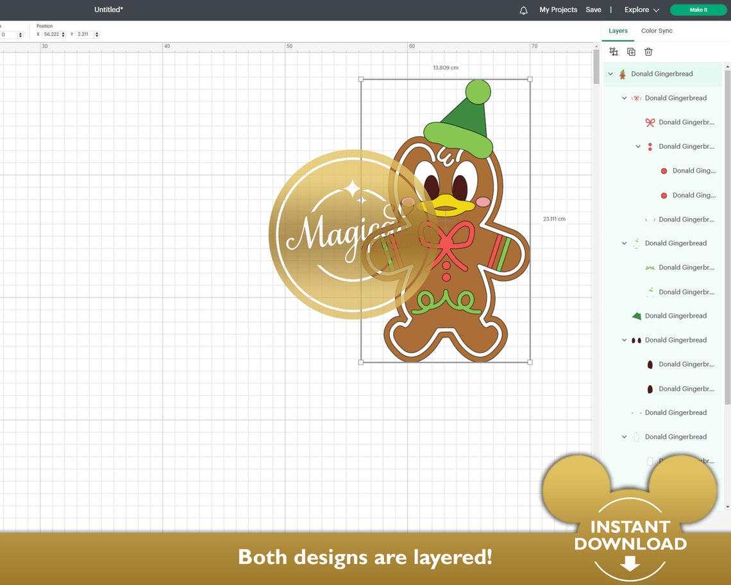Collapse the Donald Gingerbread eyes subgroup
The image size is (731, 585).
[x=638, y=146]
